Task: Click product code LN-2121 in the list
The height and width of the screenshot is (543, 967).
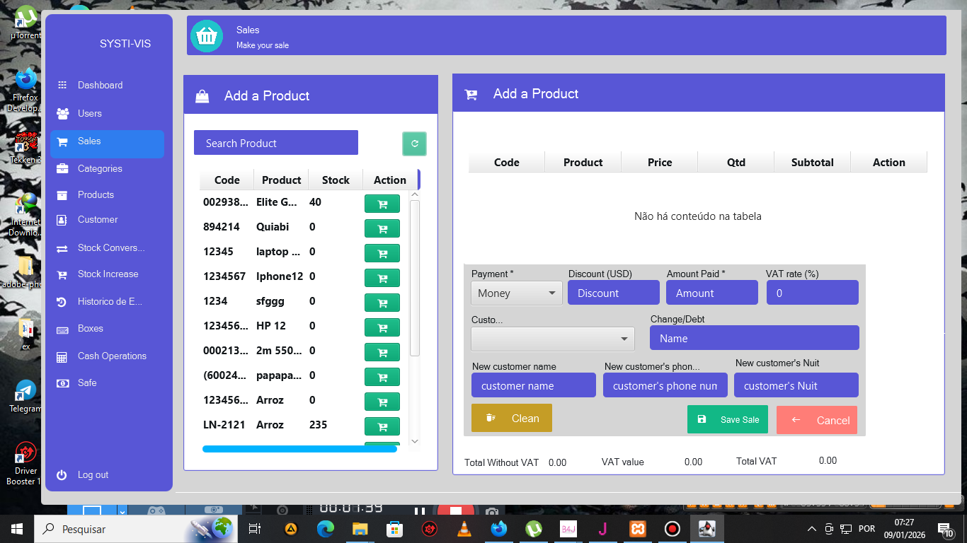Action: [x=224, y=425]
